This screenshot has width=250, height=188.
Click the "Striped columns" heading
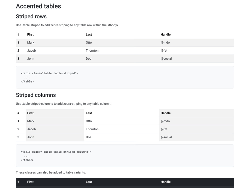36,95
